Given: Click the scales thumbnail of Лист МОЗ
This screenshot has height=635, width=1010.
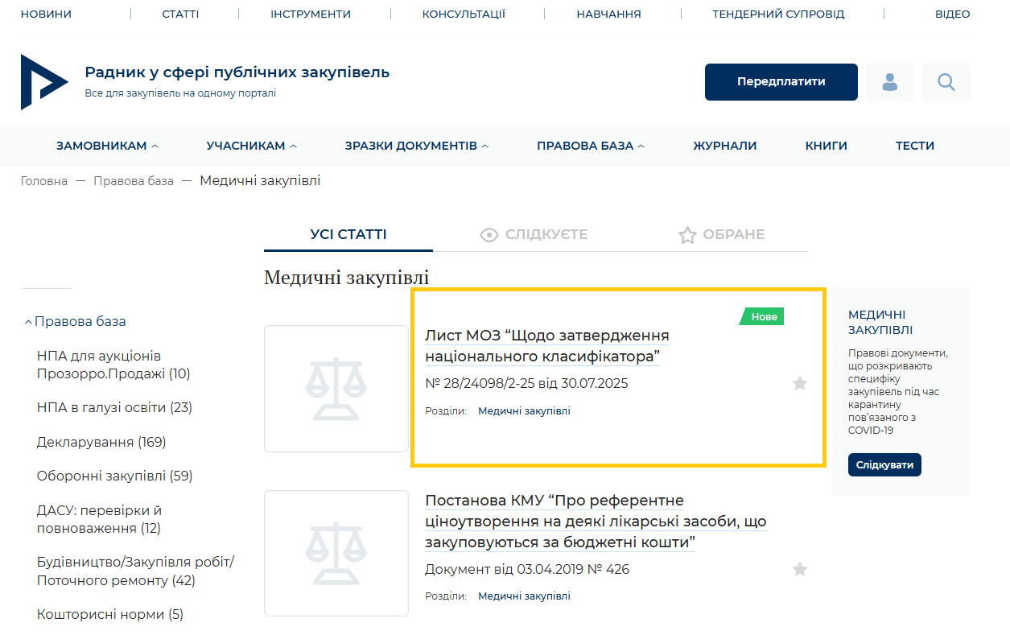Looking at the screenshot, I should pos(336,389).
